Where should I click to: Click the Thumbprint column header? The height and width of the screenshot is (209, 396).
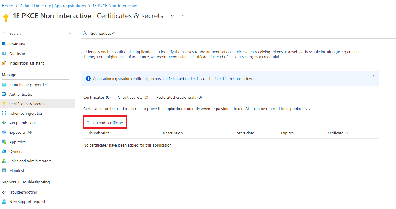click(98, 133)
